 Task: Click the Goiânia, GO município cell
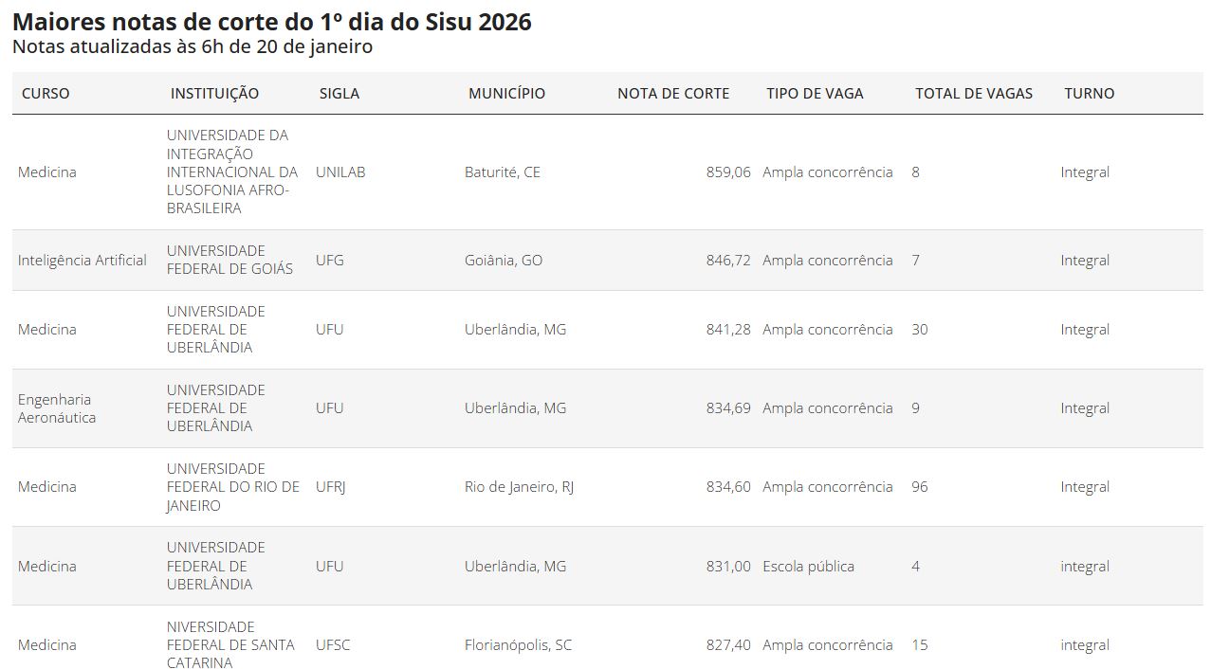point(504,261)
